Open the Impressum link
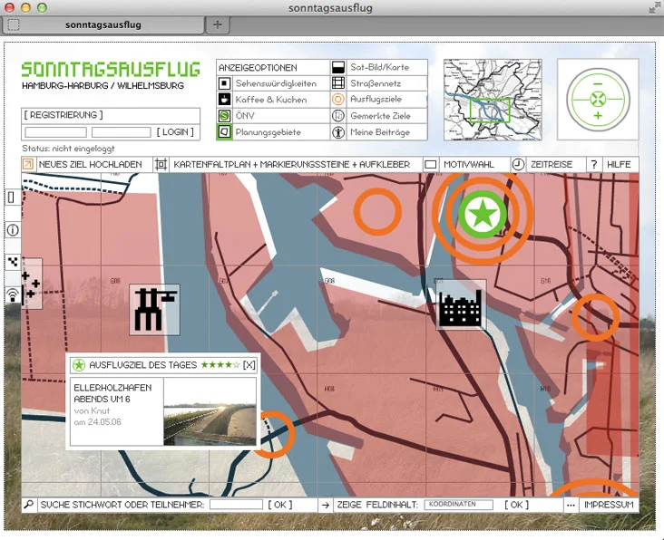664x540 pixels. [609, 505]
